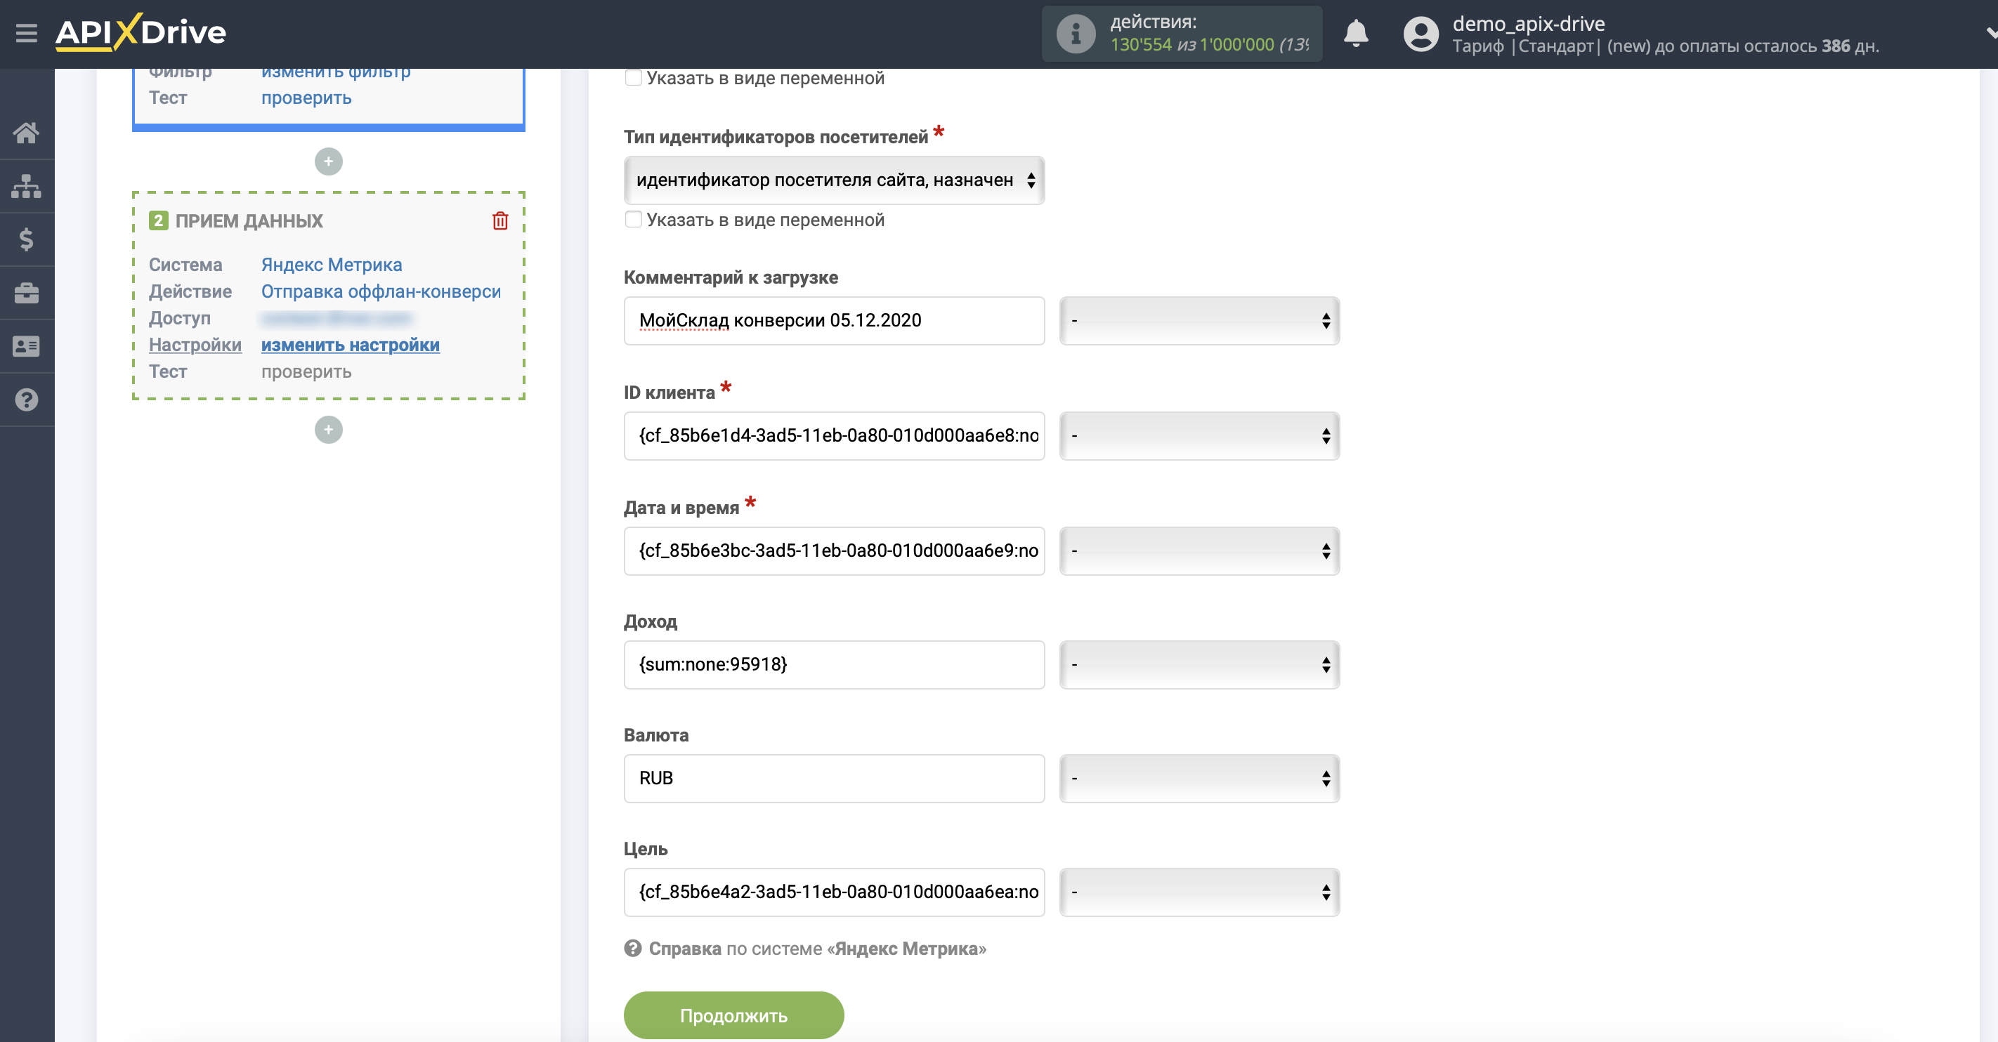1998x1042 pixels.
Task: Open the dropdown beside Комментарий к загрузке
Action: [x=1199, y=321]
